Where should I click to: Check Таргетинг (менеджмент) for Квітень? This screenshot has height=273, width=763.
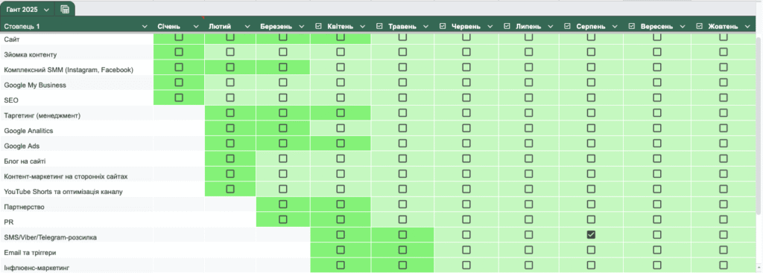click(x=341, y=113)
